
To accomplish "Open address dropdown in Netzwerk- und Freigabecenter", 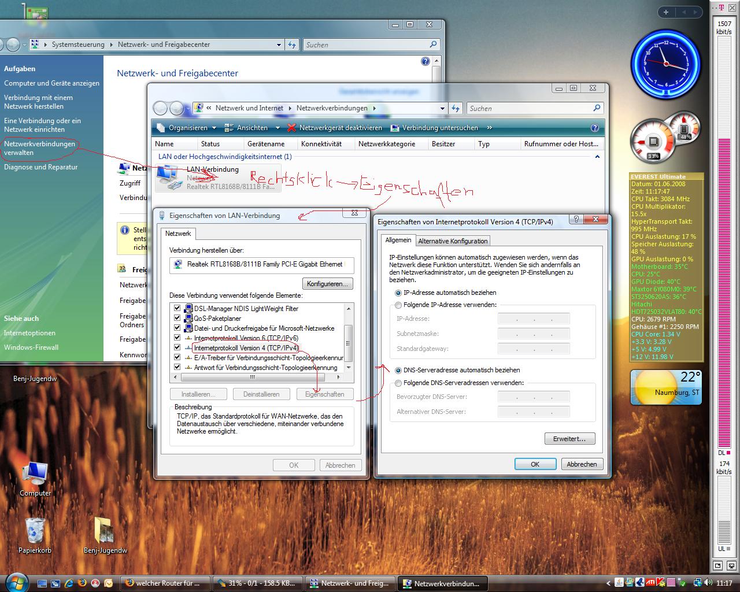I will (x=279, y=45).
